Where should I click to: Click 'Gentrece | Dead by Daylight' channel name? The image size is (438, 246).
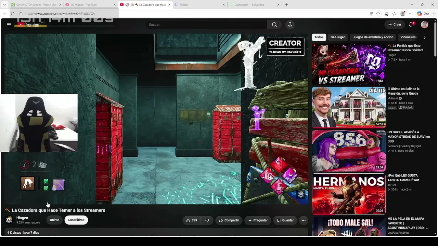pyautogui.click(x=404, y=146)
